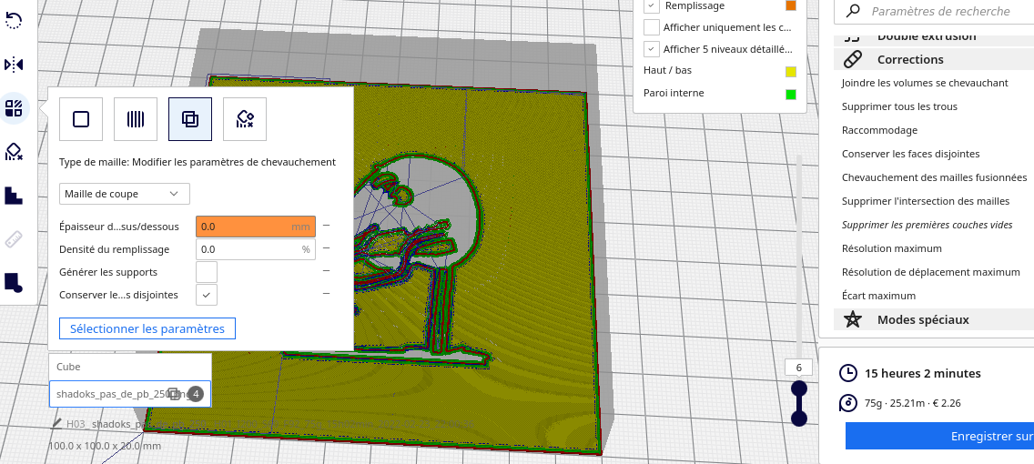Click Sélectionner les paramètres button
Viewport: 1034px width, 464px height.
[147, 328]
